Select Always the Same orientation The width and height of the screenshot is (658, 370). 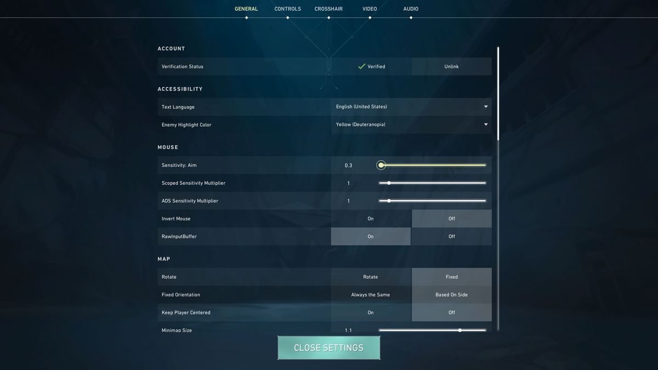click(371, 294)
